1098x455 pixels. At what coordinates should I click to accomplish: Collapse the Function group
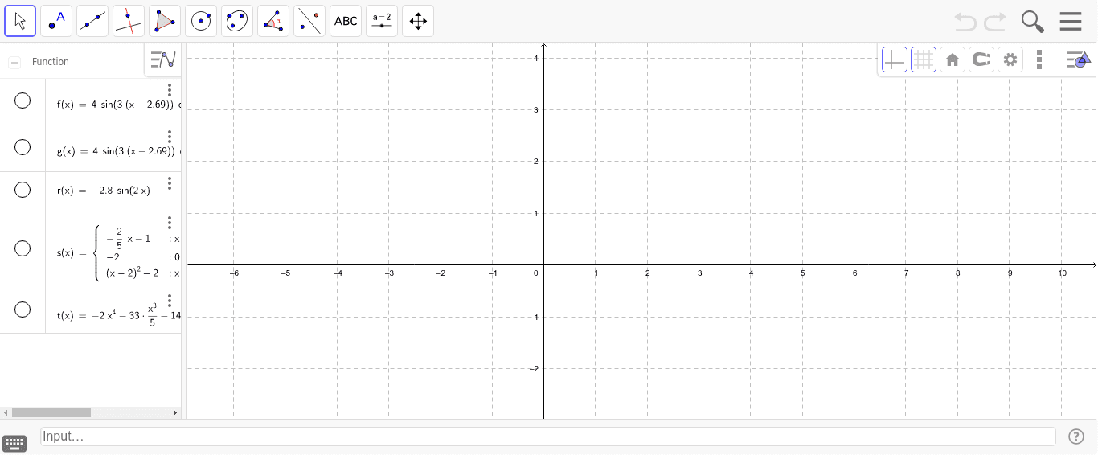point(14,62)
